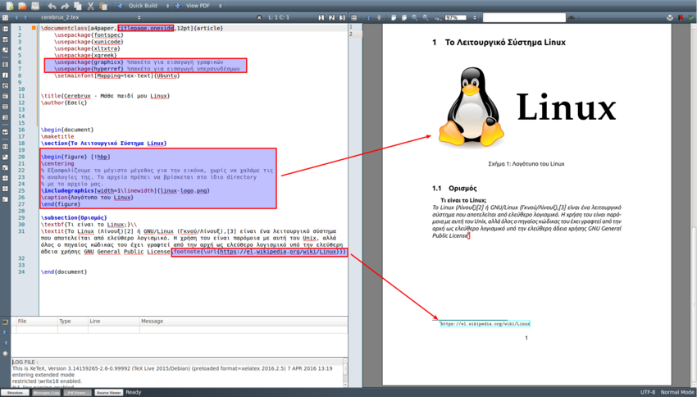Run Quick Build with arrow button
697x397 pixels.
(120, 6)
